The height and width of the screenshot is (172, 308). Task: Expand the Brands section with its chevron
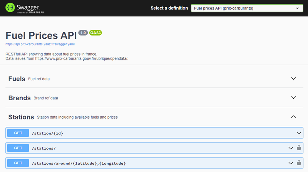pyautogui.click(x=293, y=98)
